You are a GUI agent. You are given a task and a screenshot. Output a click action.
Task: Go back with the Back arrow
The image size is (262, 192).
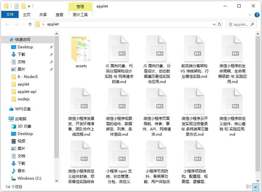click(7, 24)
